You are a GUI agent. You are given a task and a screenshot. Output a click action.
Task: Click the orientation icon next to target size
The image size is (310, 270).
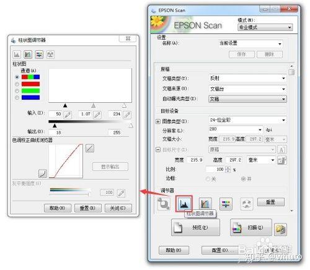point(281,150)
